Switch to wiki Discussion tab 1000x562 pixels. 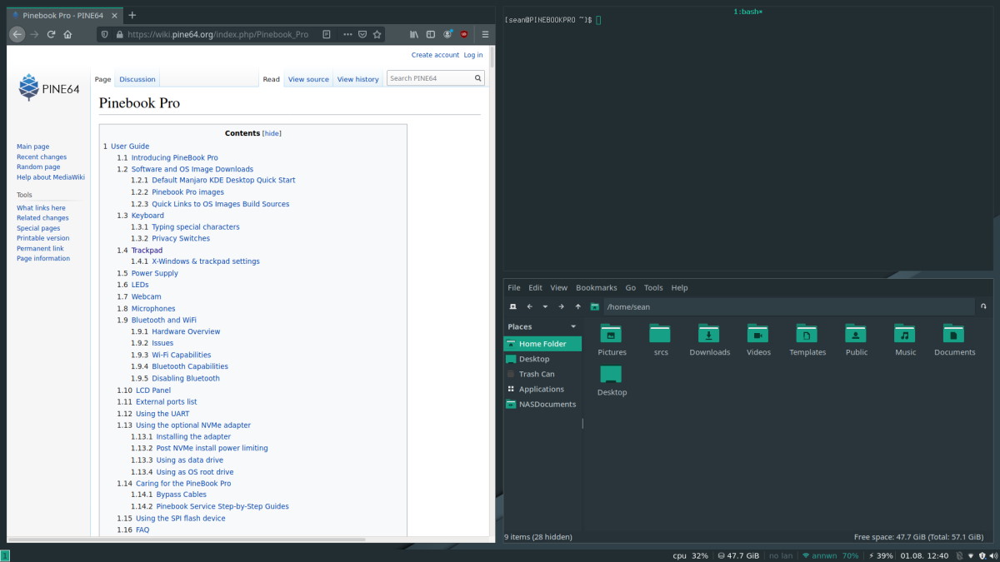coord(137,79)
